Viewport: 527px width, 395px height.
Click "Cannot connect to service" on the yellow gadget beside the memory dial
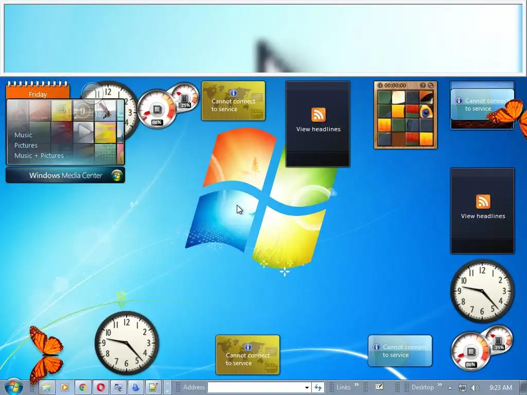[x=233, y=105]
